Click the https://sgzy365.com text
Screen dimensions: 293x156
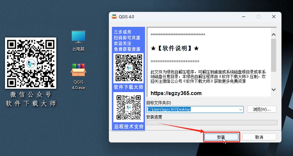pos(176,93)
